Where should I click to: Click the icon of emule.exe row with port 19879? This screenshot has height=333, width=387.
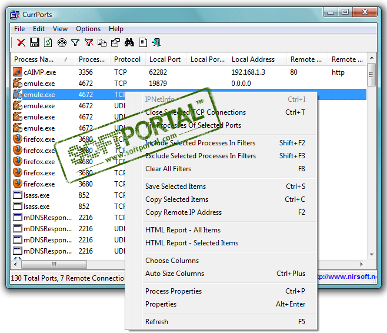(18, 83)
